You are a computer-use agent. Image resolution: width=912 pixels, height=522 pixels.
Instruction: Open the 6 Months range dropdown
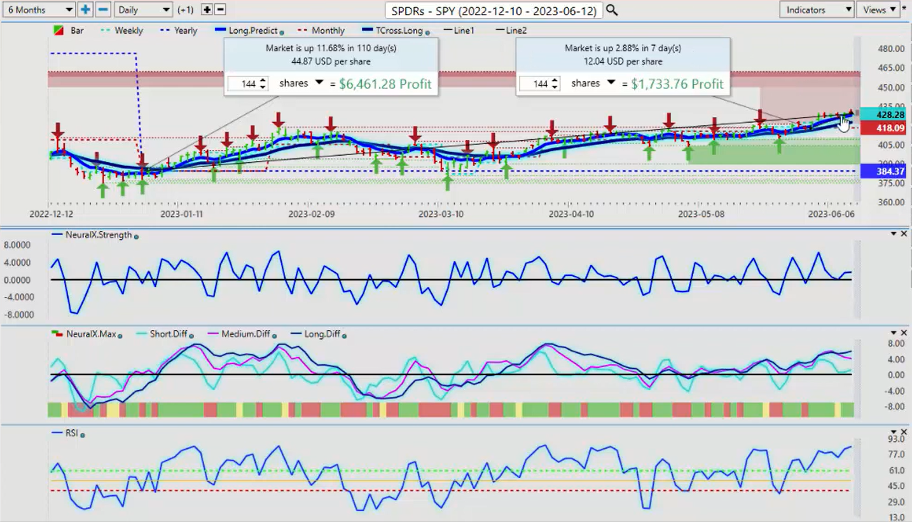pyautogui.click(x=39, y=10)
